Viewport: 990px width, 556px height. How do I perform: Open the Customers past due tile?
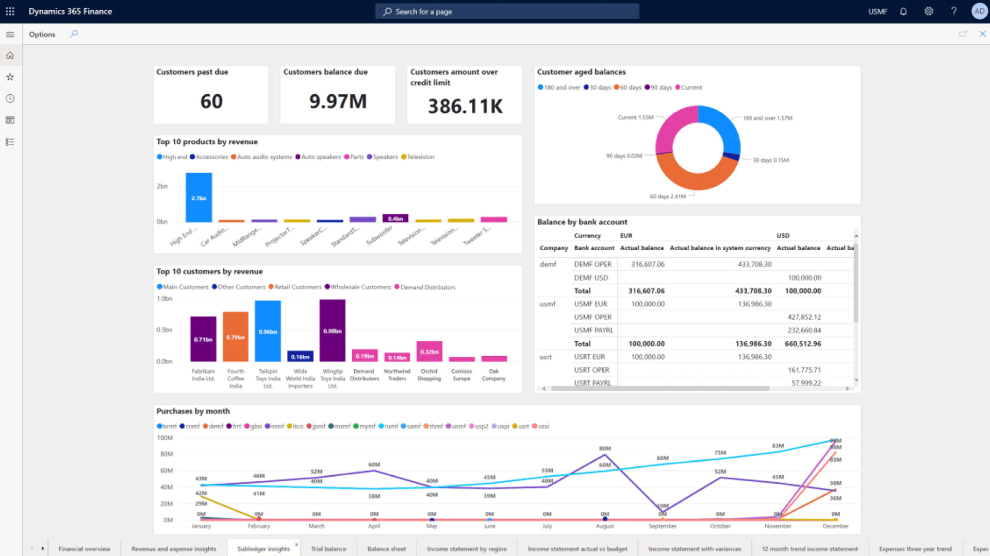[210, 95]
